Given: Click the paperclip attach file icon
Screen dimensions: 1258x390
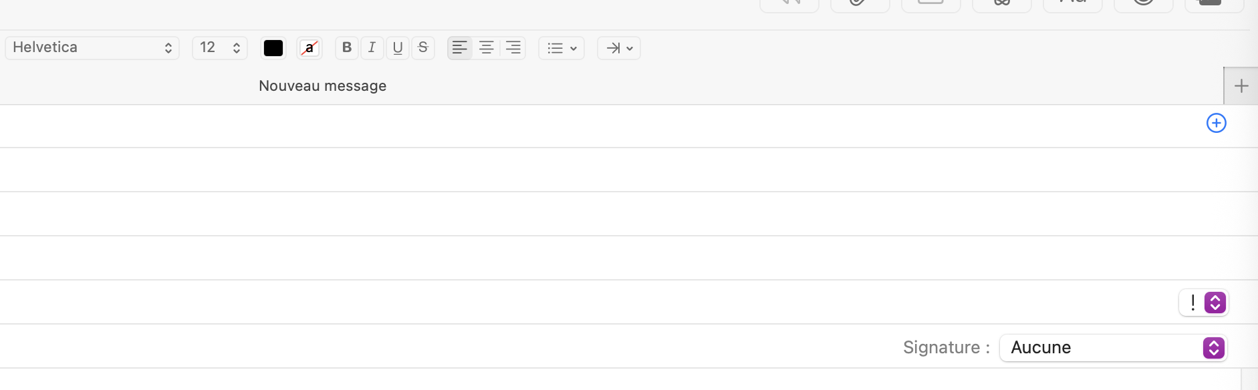Looking at the screenshot, I should tap(860, 3).
